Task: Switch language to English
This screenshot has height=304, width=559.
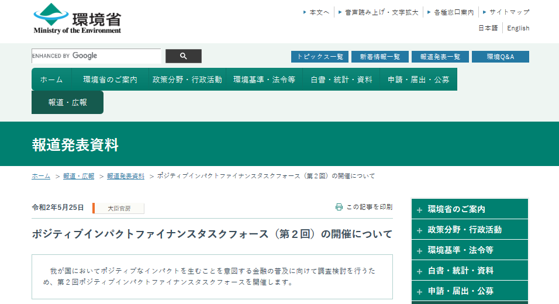Action: coord(518,28)
